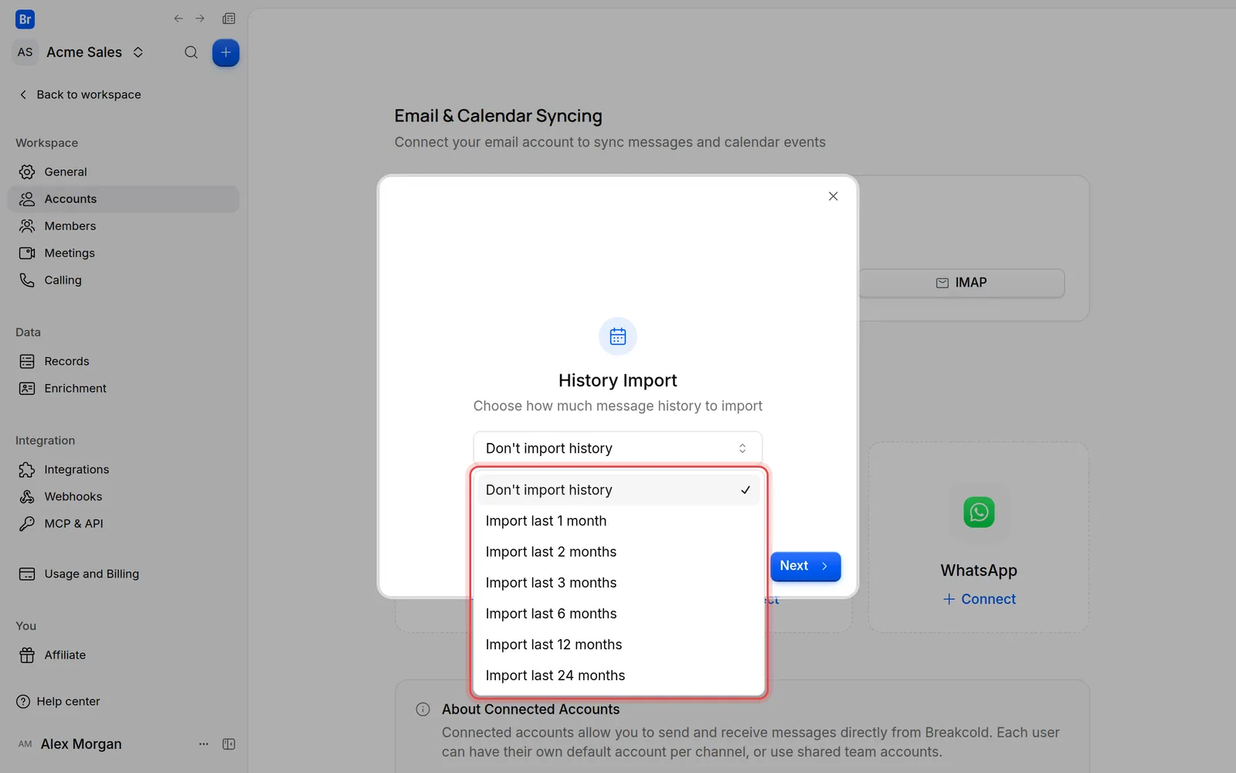Viewport: 1236px width, 773px height.
Task: Choose Import last 3 months
Action: [x=618, y=583]
